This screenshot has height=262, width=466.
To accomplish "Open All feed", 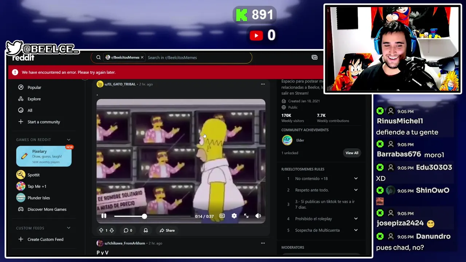I will point(30,110).
